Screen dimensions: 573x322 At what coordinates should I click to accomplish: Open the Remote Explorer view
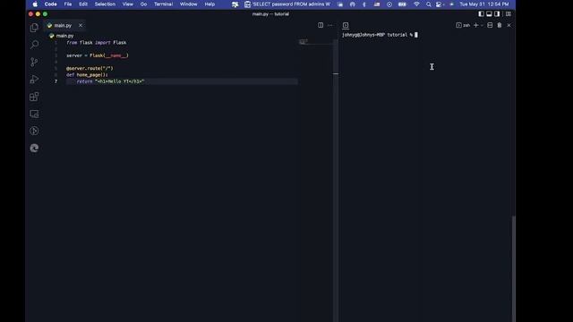tap(34, 114)
